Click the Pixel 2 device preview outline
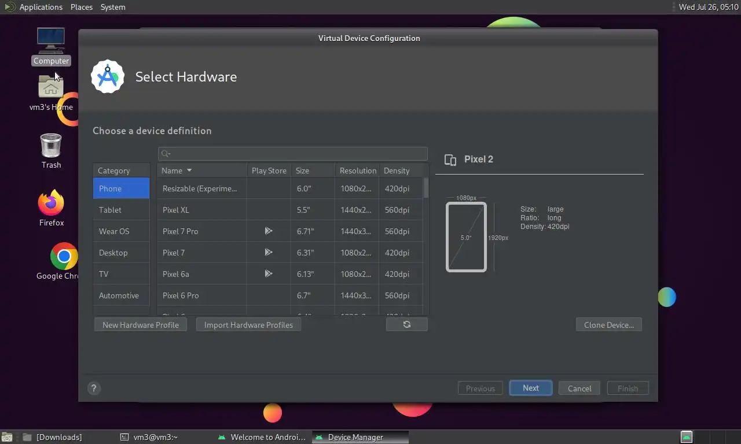 coord(466,236)
